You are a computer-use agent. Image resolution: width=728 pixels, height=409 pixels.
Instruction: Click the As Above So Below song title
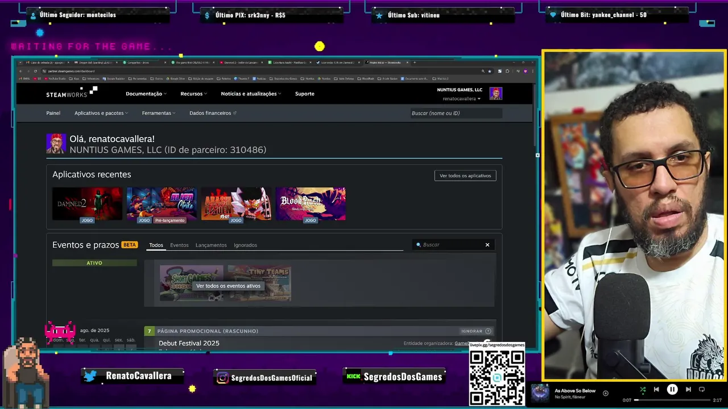[x=575, y=391]
